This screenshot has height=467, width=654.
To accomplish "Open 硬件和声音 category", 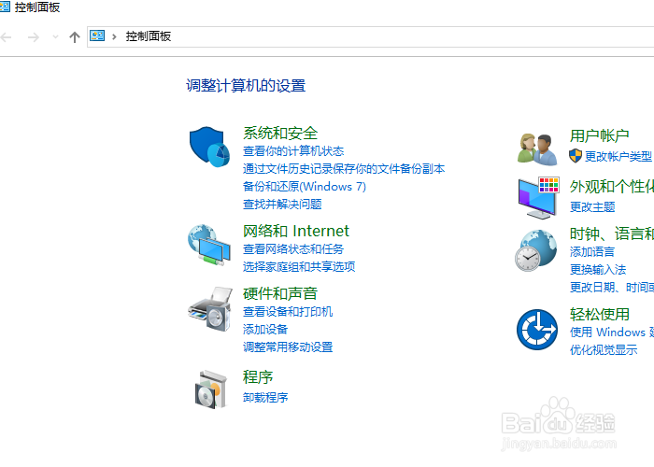I will (280, 293).
